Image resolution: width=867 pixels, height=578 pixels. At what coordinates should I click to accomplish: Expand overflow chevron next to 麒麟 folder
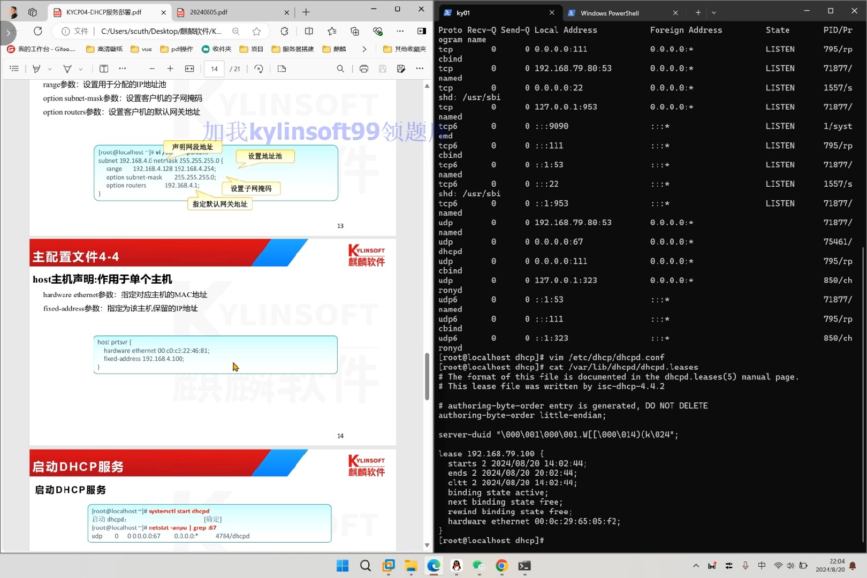click(x=364, y=49)
